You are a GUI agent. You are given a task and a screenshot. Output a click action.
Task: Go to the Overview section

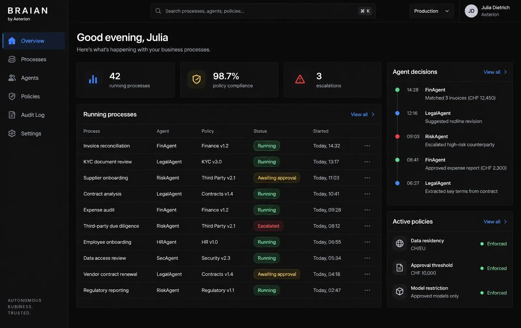tap(34, 41)
